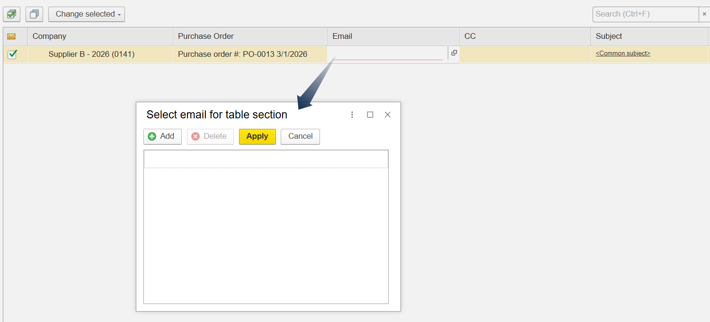The image size is (710, 322).
Task: Open the dialog's three-dot more options menu
Action: coord(352,115)
